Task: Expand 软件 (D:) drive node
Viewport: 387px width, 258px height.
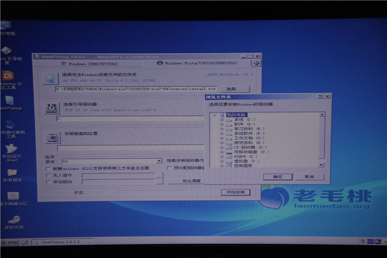Action: (222, 124)
